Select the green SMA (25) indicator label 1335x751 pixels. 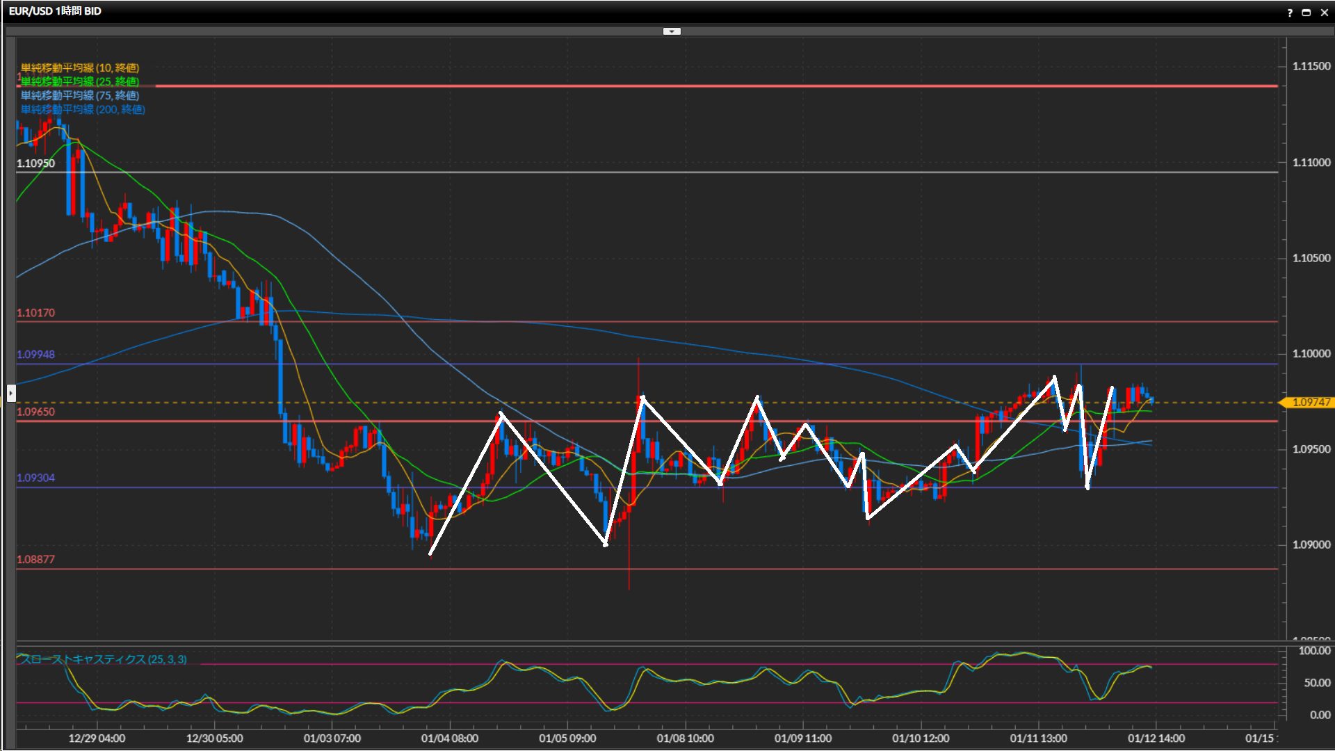point(80,81)
